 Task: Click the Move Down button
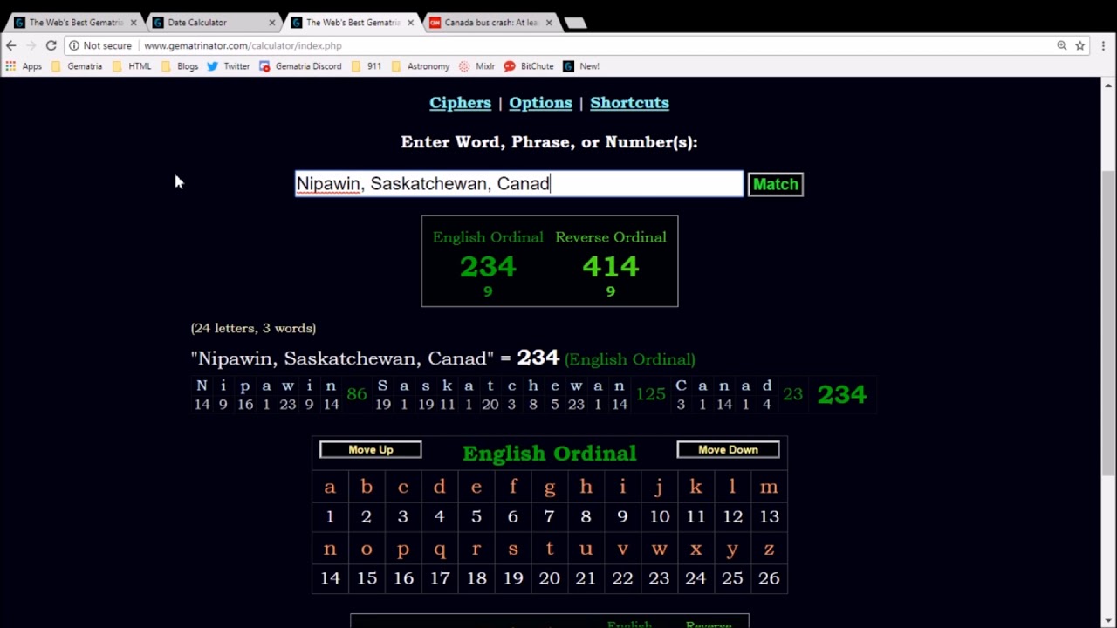pos(728,450)
